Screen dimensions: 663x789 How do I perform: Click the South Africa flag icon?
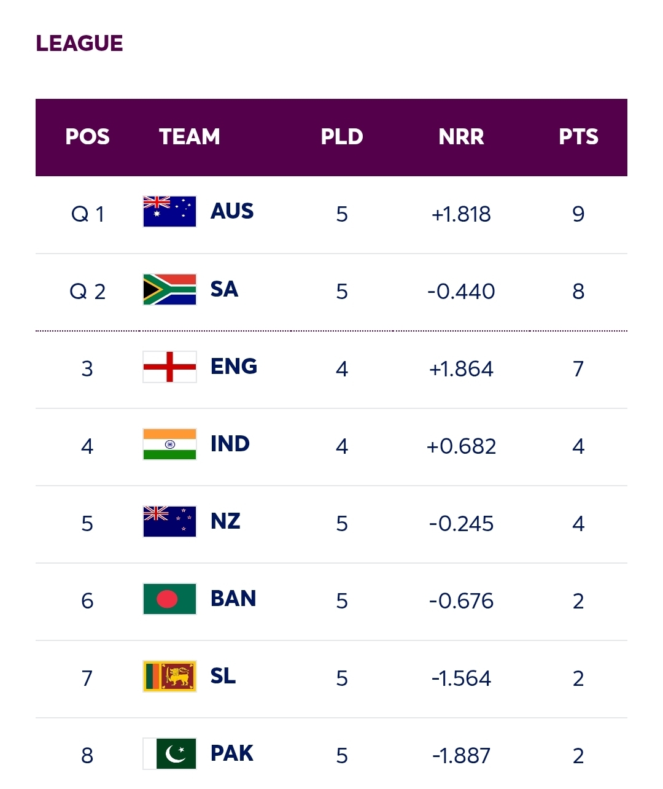coord(169,289)
